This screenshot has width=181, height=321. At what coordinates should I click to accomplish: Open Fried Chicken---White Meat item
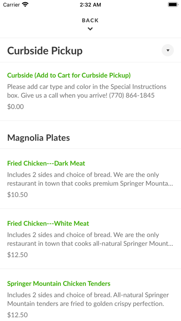[x=48, y=223]
